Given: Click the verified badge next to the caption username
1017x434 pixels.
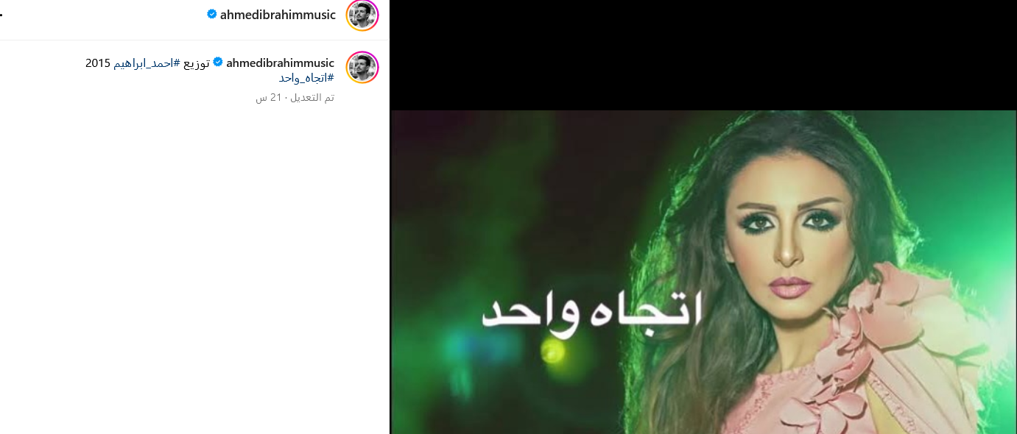Looking at the screenshot, I should click(218, 63).
